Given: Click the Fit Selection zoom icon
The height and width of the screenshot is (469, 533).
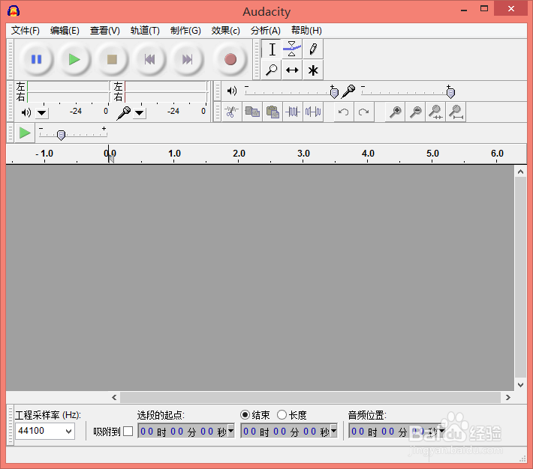Looking at the screenshot, I should pyautogui.click(x=435, y=112).
